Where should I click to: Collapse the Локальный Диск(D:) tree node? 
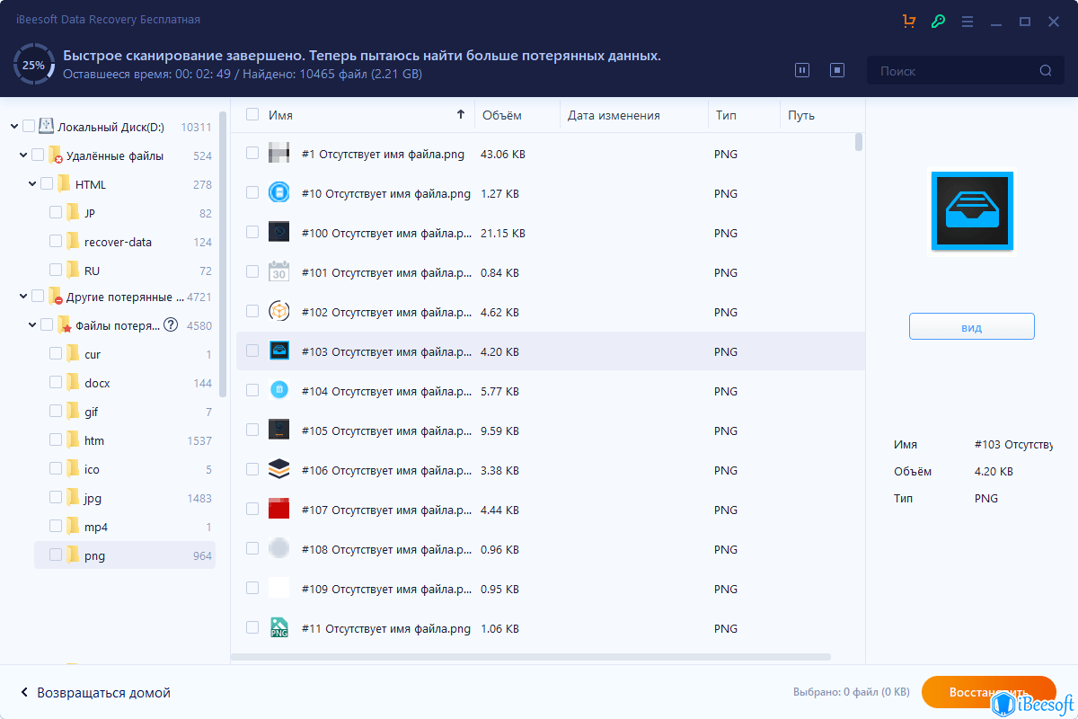[x=15, y=127]
